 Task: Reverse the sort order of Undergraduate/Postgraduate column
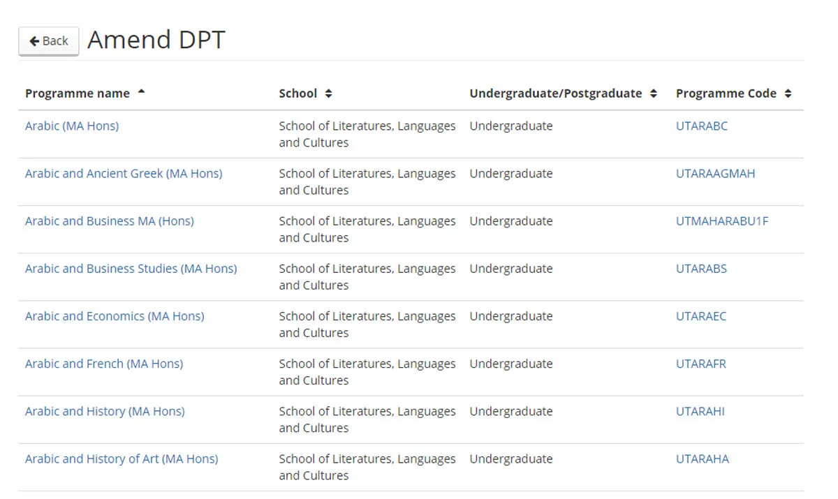point(557,93)
